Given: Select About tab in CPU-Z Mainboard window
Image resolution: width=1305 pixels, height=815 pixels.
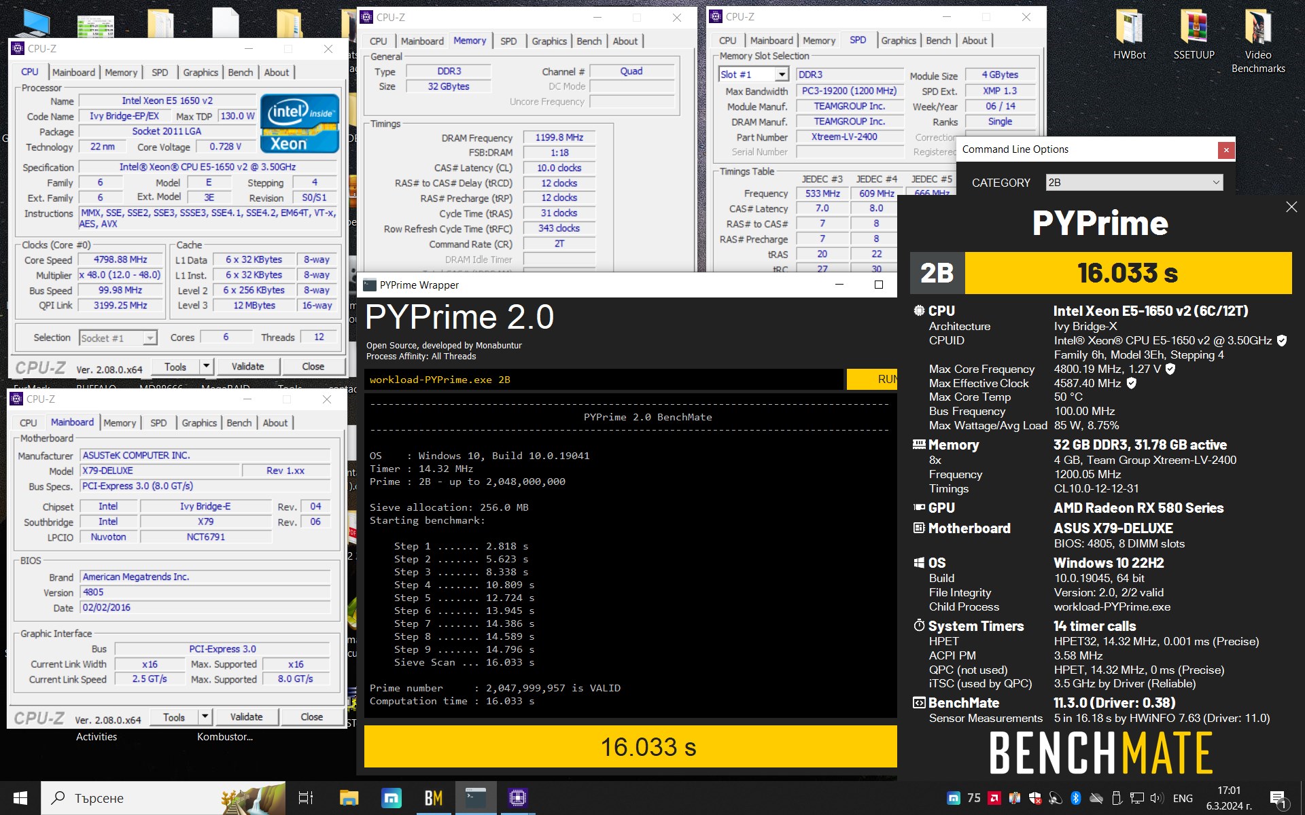Looking at the screenshot, I should coord(275,422).
